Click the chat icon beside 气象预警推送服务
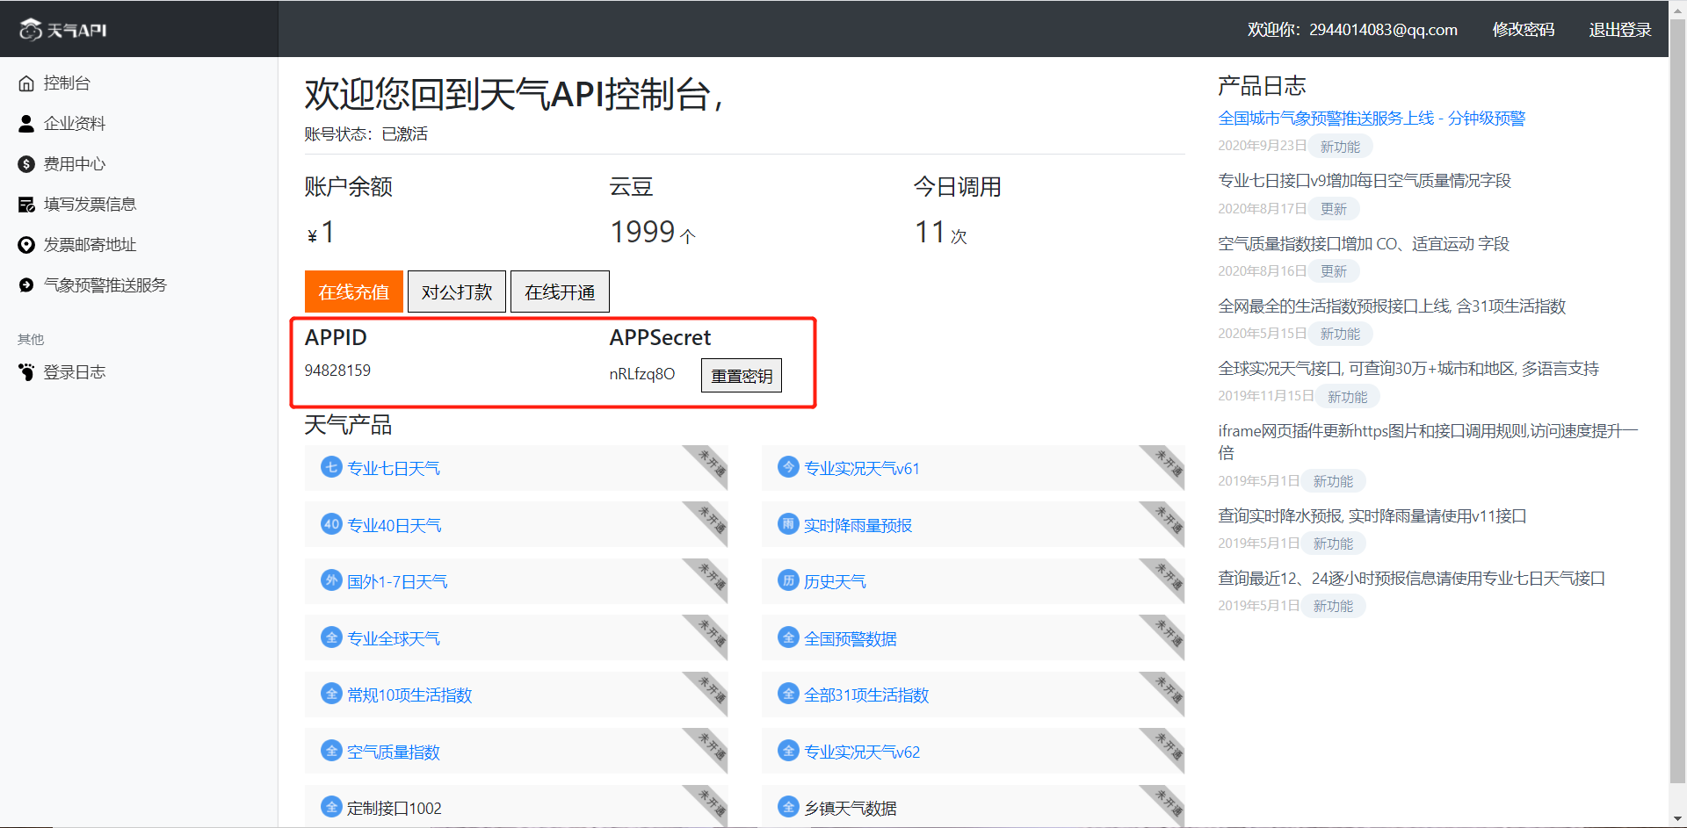 [26, 285]
